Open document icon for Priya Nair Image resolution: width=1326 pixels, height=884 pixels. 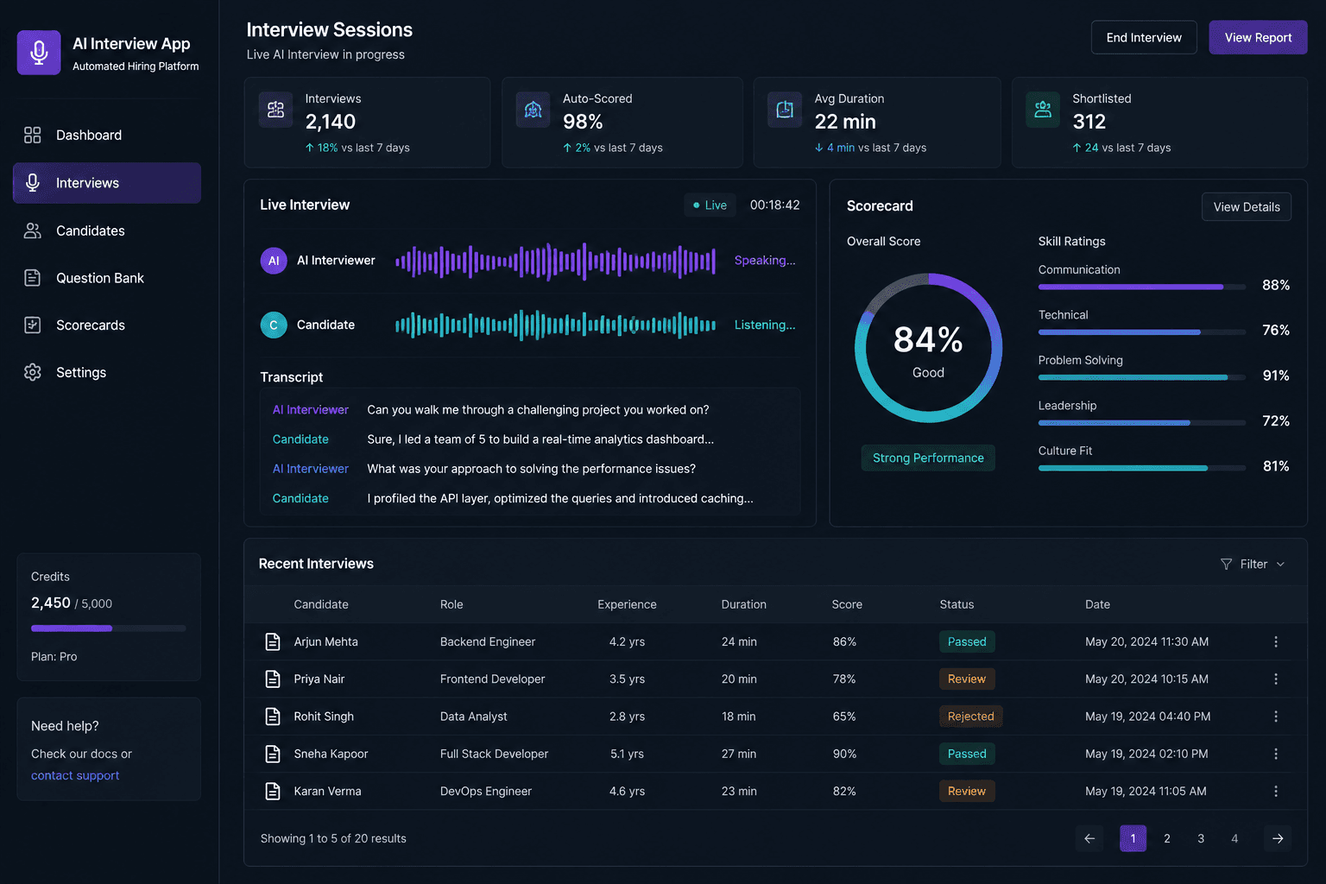pyautogui.click(x=273, y=679)
